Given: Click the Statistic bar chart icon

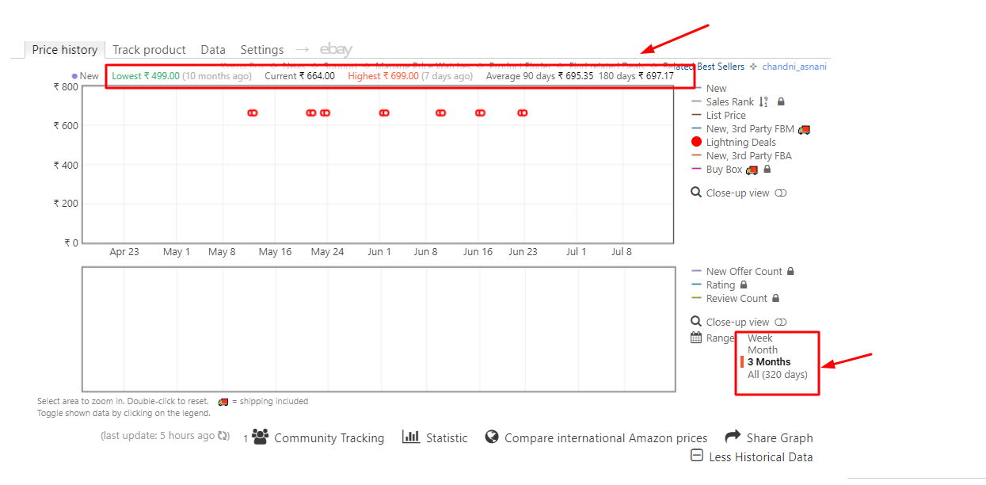Looking at the screenshot, I should (411, 437).
